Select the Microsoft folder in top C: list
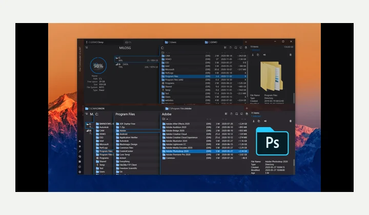 204,70
